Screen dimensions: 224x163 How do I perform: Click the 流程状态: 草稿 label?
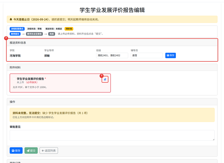[34, 29]
